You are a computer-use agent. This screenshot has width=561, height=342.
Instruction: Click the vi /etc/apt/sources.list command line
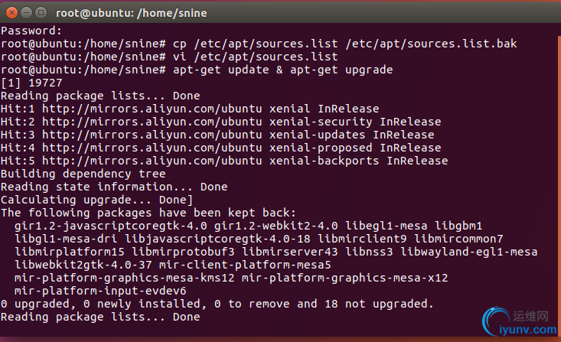coord(255,57)
